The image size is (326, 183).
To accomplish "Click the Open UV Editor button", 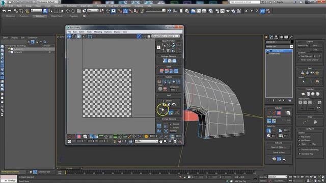I will (279, 147).
